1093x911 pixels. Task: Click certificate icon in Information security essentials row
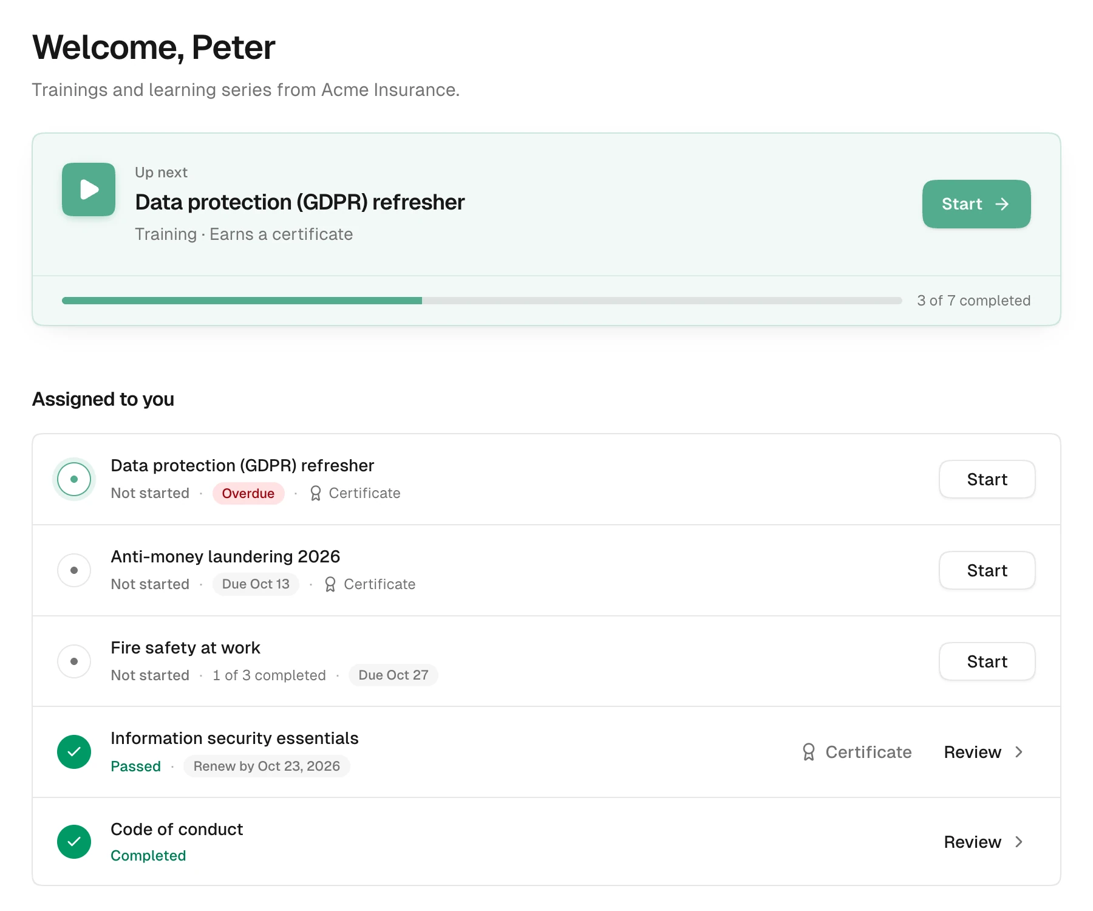808,752
